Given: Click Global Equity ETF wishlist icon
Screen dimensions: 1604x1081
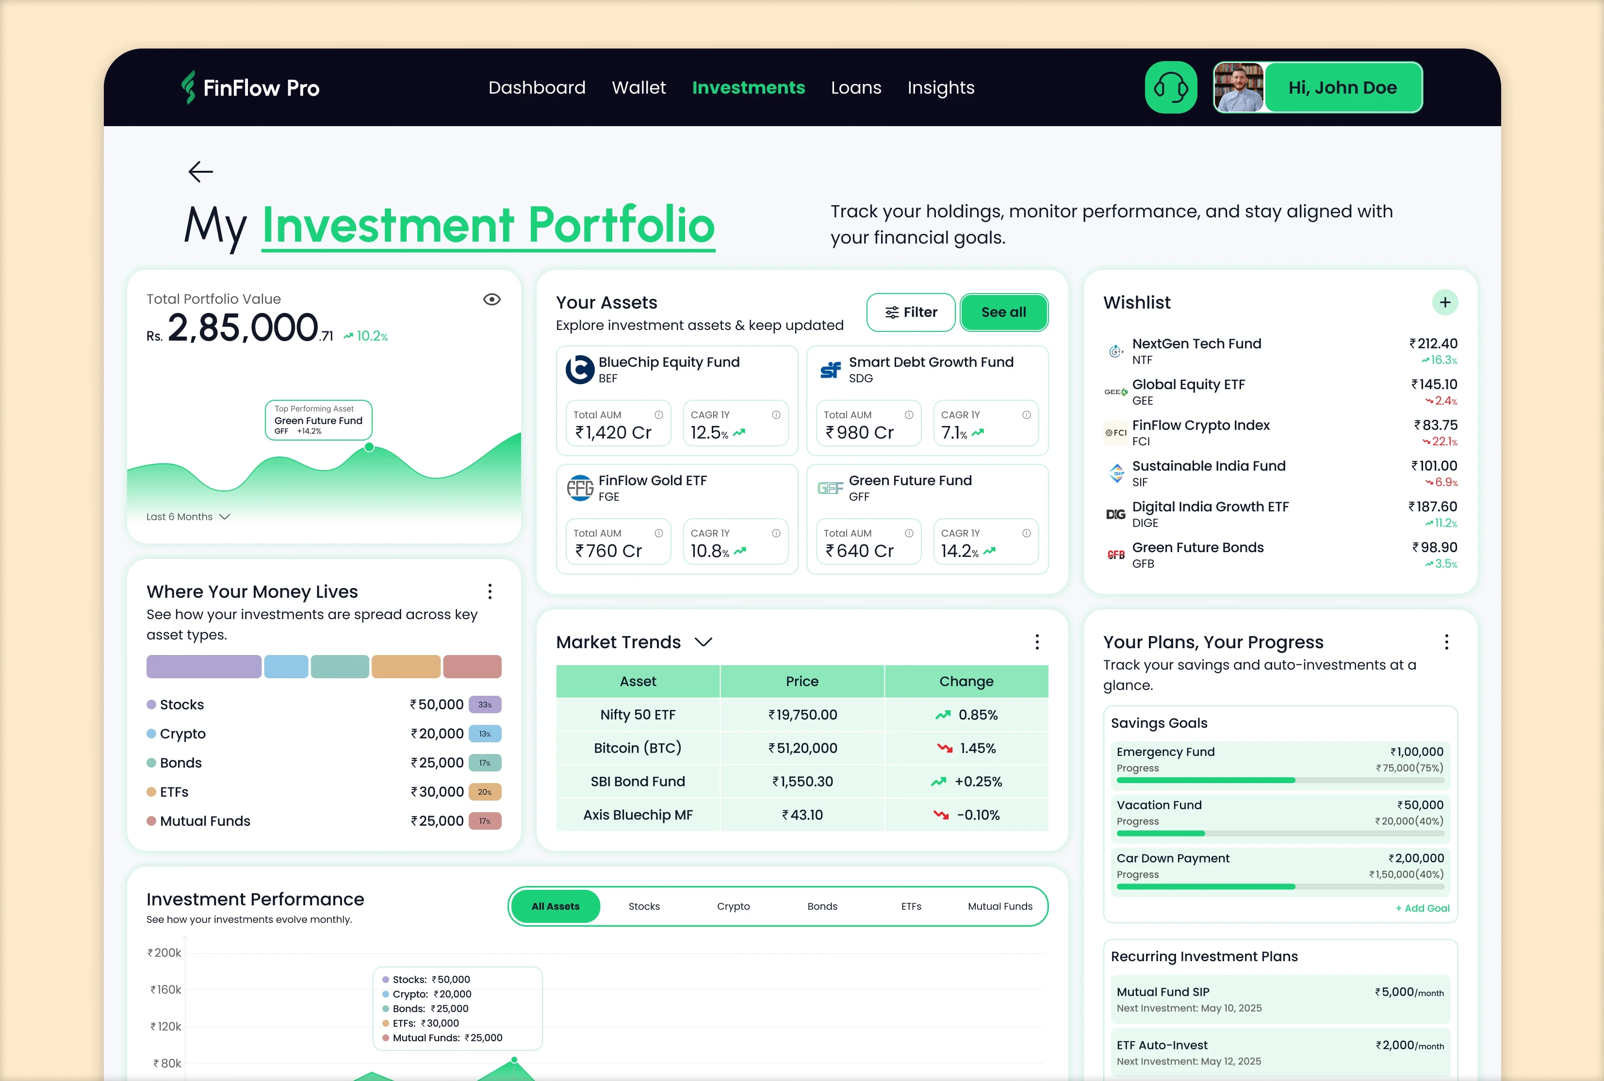Looking at the screenshot, I should (x=1115, y=392).
